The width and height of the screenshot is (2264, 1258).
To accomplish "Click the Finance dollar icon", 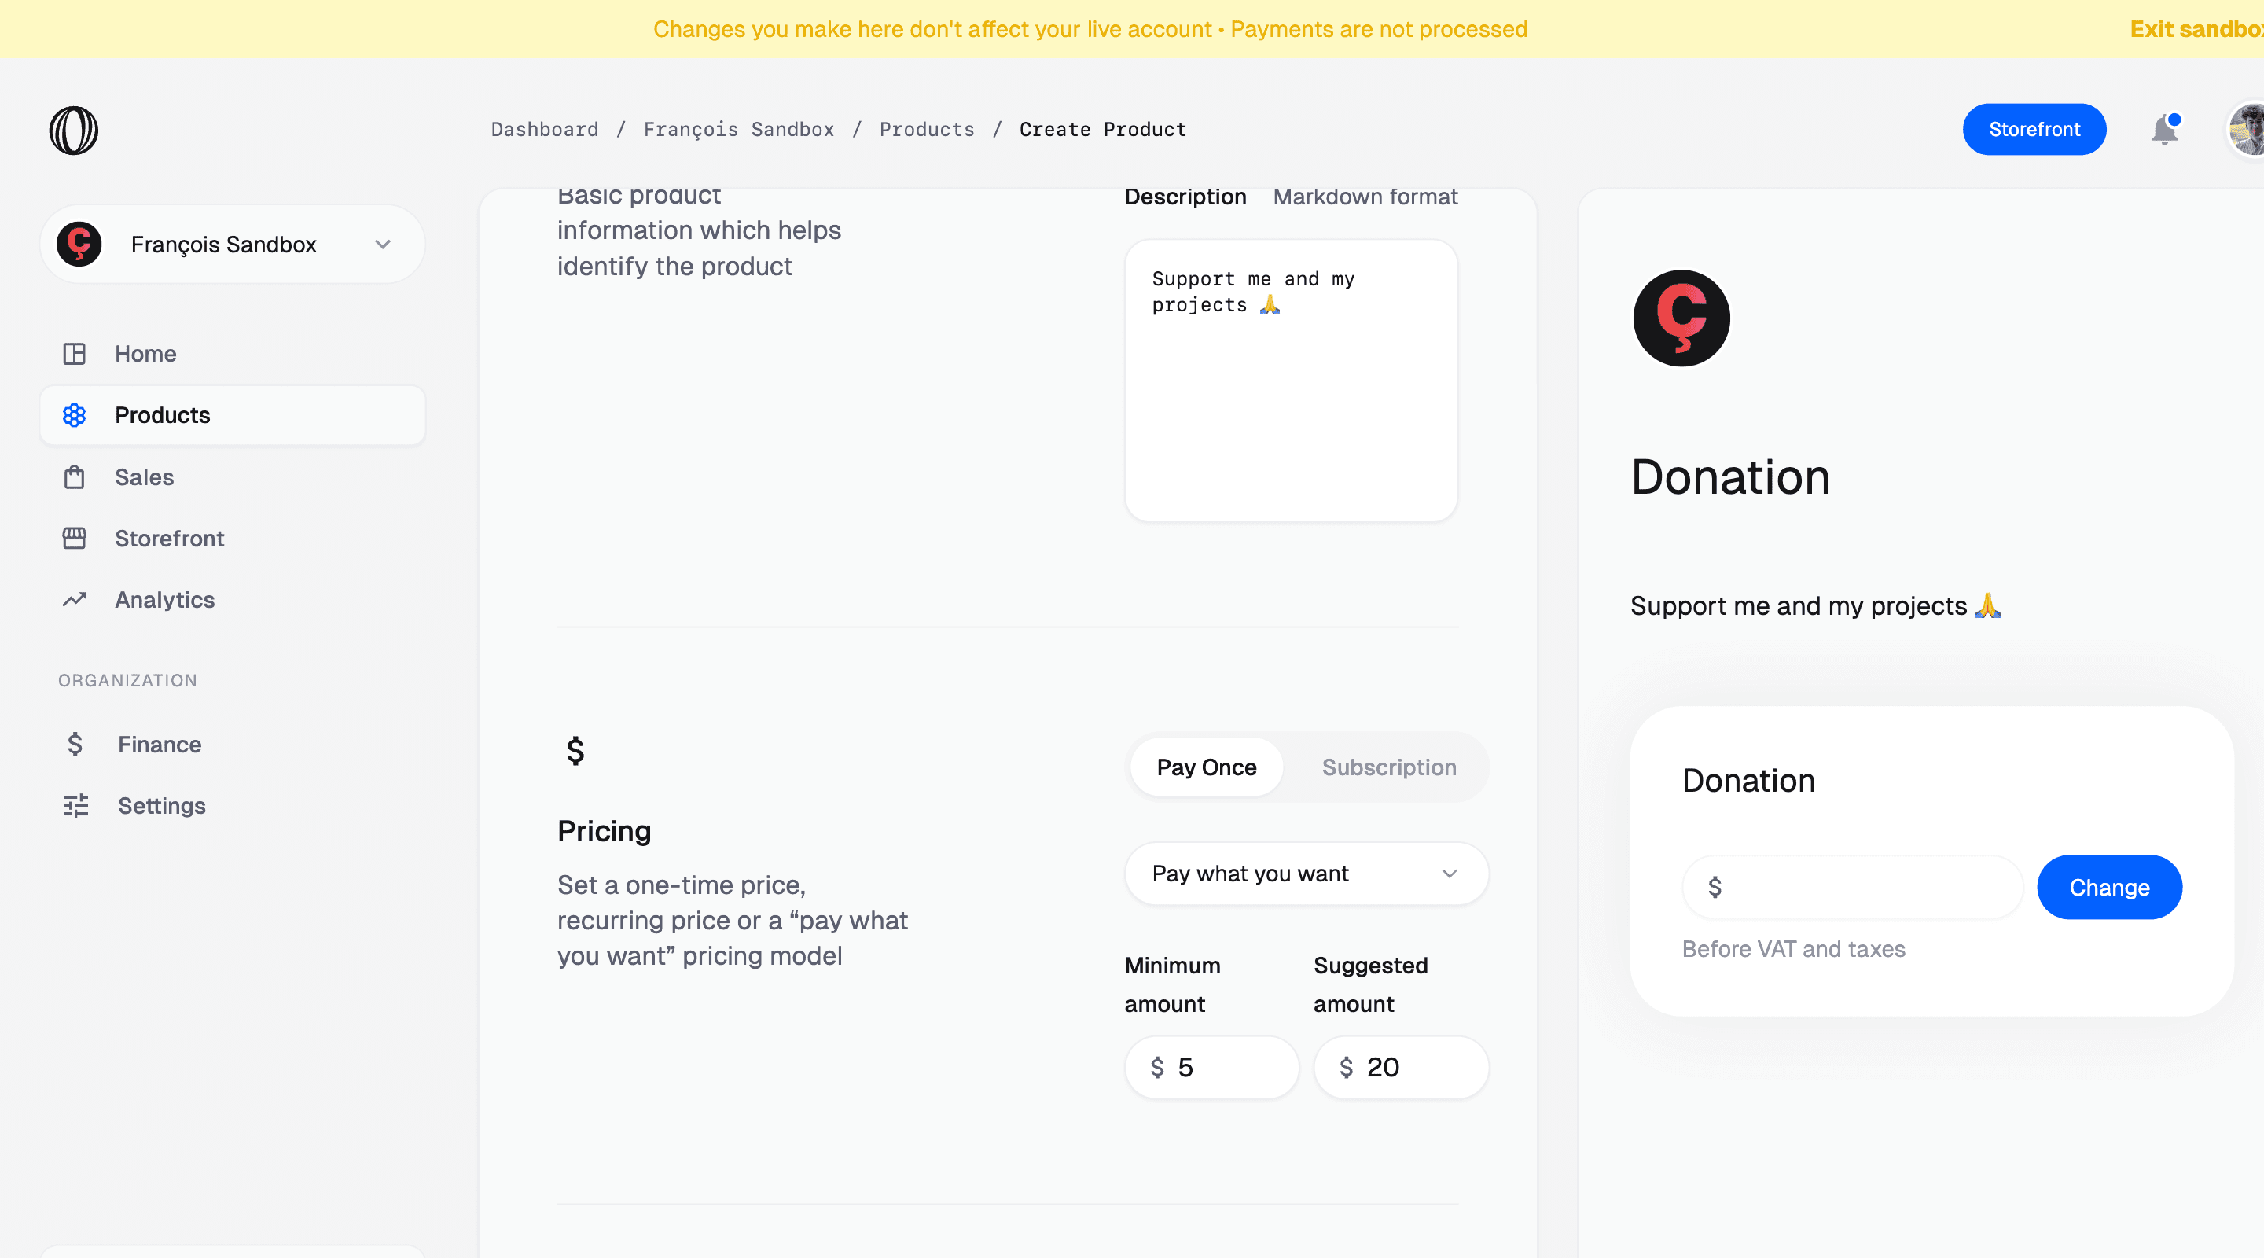I will [x=75, y=744].
